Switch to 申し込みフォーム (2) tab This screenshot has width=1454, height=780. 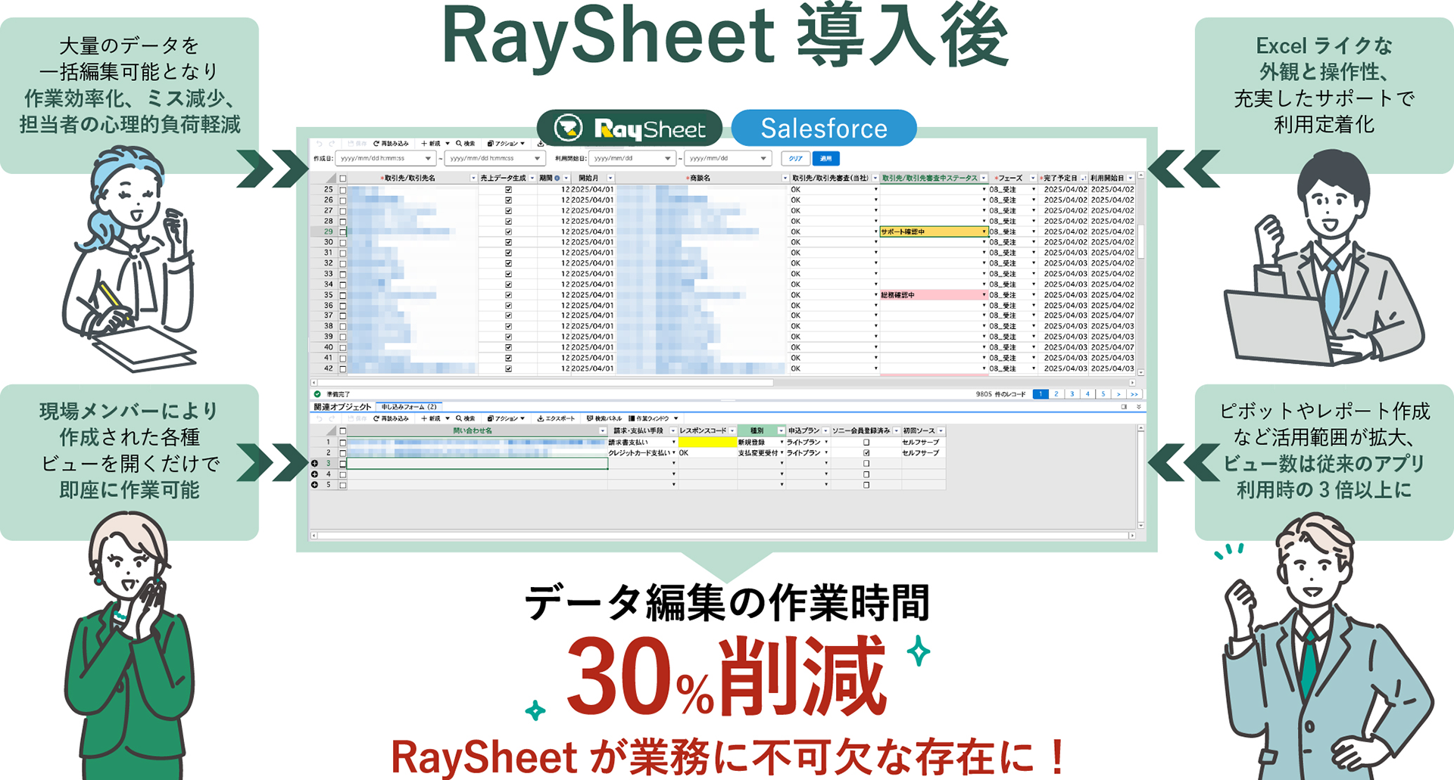click(x=409, y=407)
